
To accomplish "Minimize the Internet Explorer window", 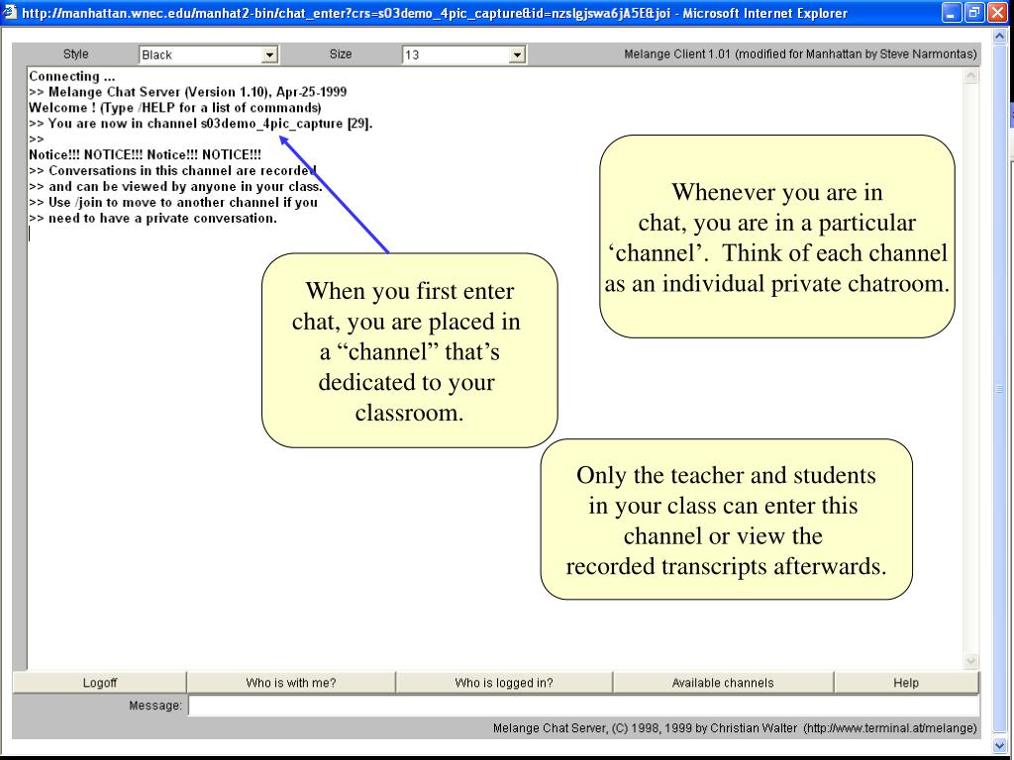I will pos(952,13).
